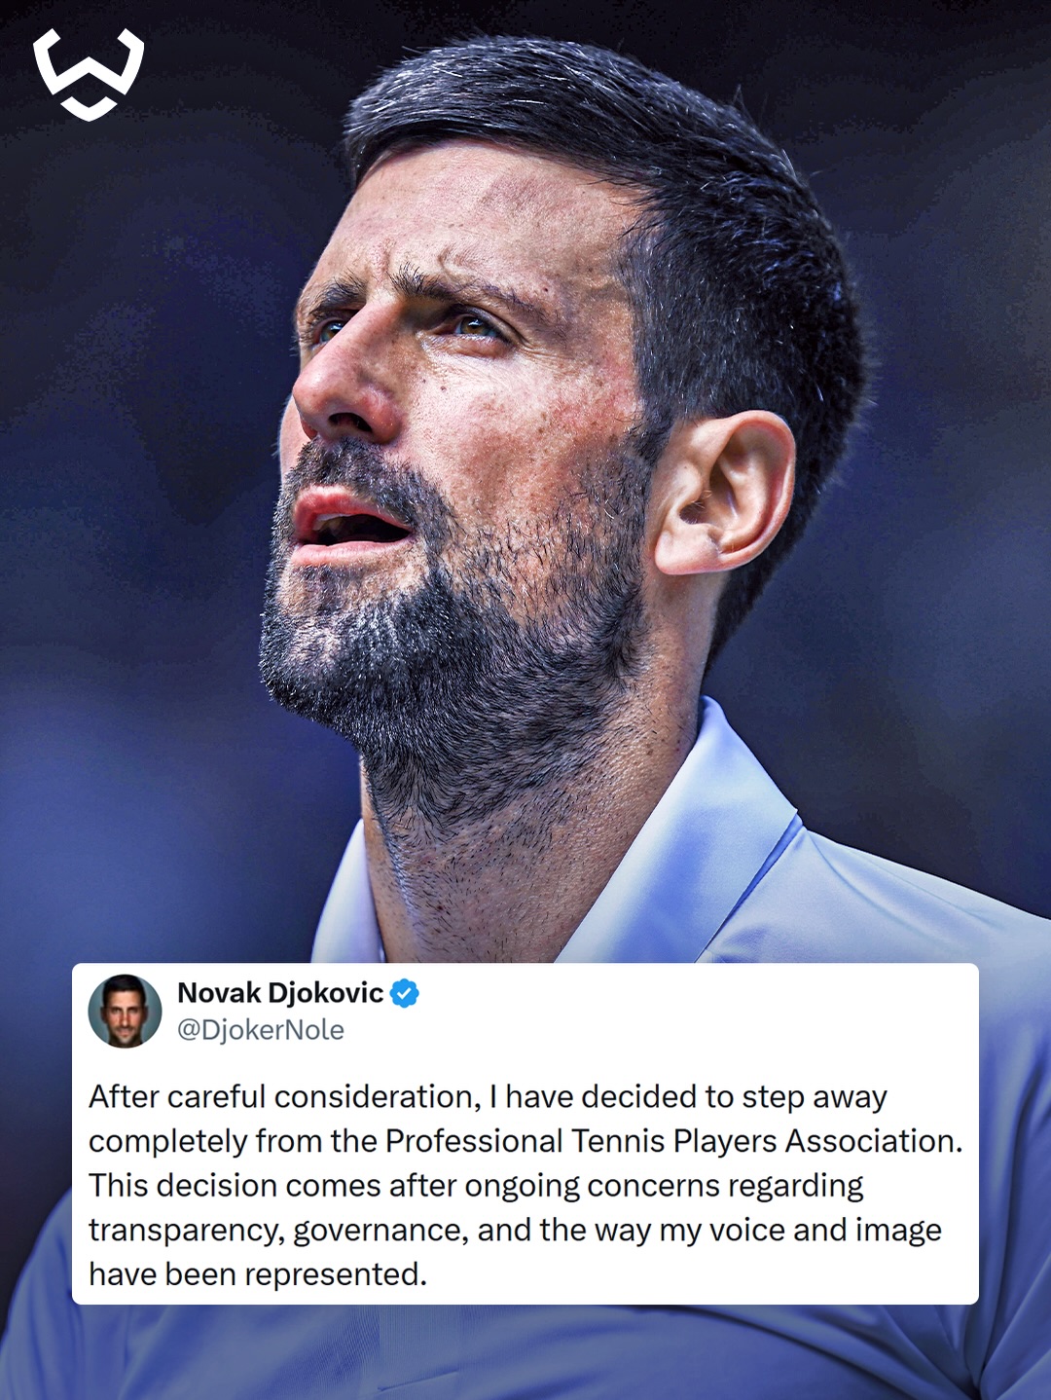Click the man's open mouth

coord(350,526)
